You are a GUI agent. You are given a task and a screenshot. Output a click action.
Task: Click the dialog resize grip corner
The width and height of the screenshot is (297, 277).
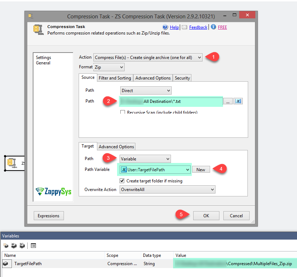coord(253,222)
